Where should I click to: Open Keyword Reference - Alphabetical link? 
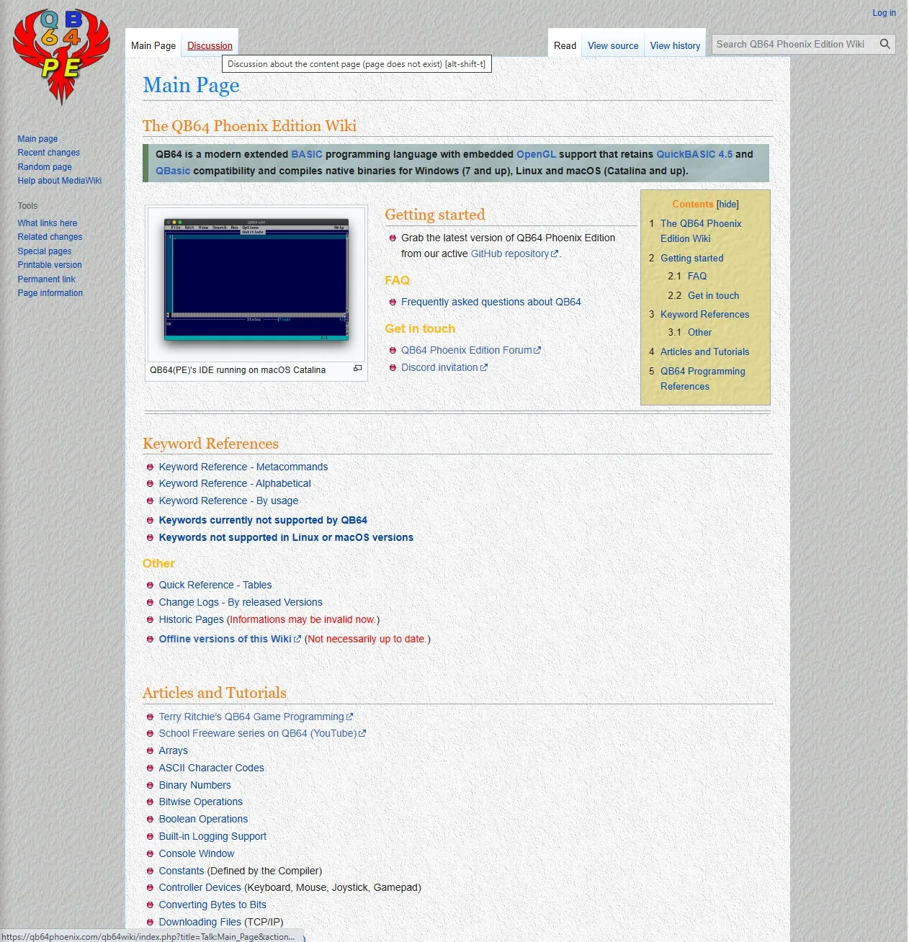click(235, 483)
